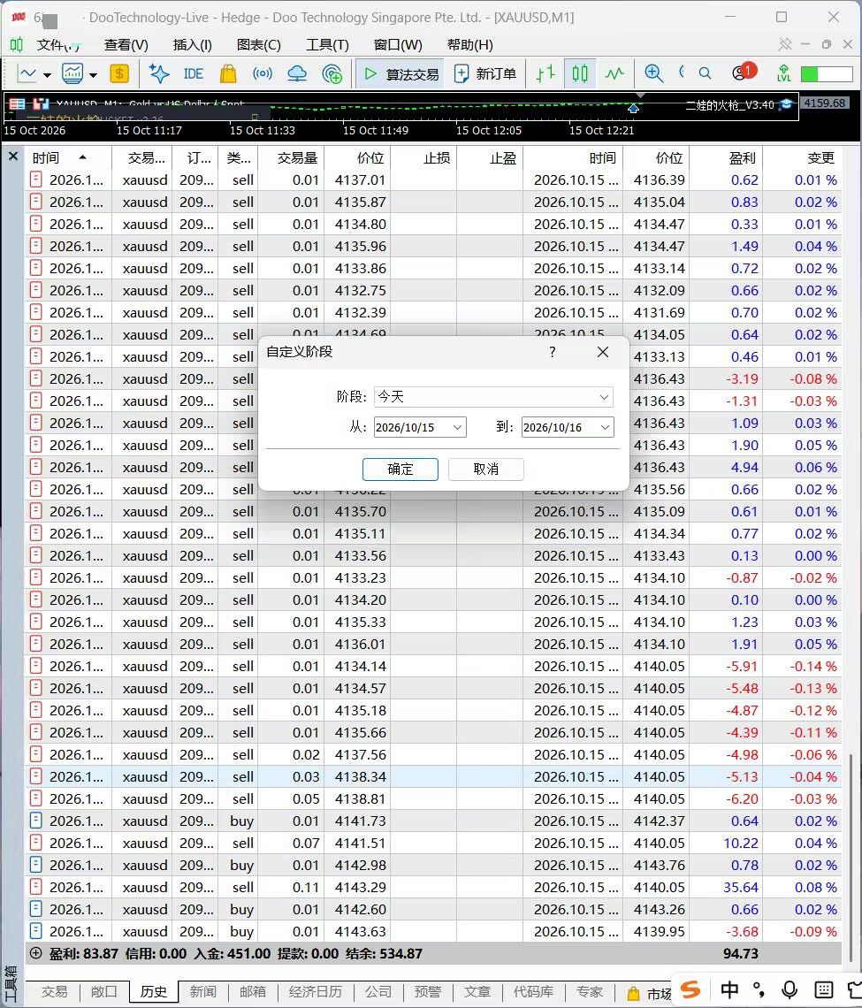Open the 图表(C) Charts menu
This screenshot has height=1008, width=862.
tap(258, 44)
